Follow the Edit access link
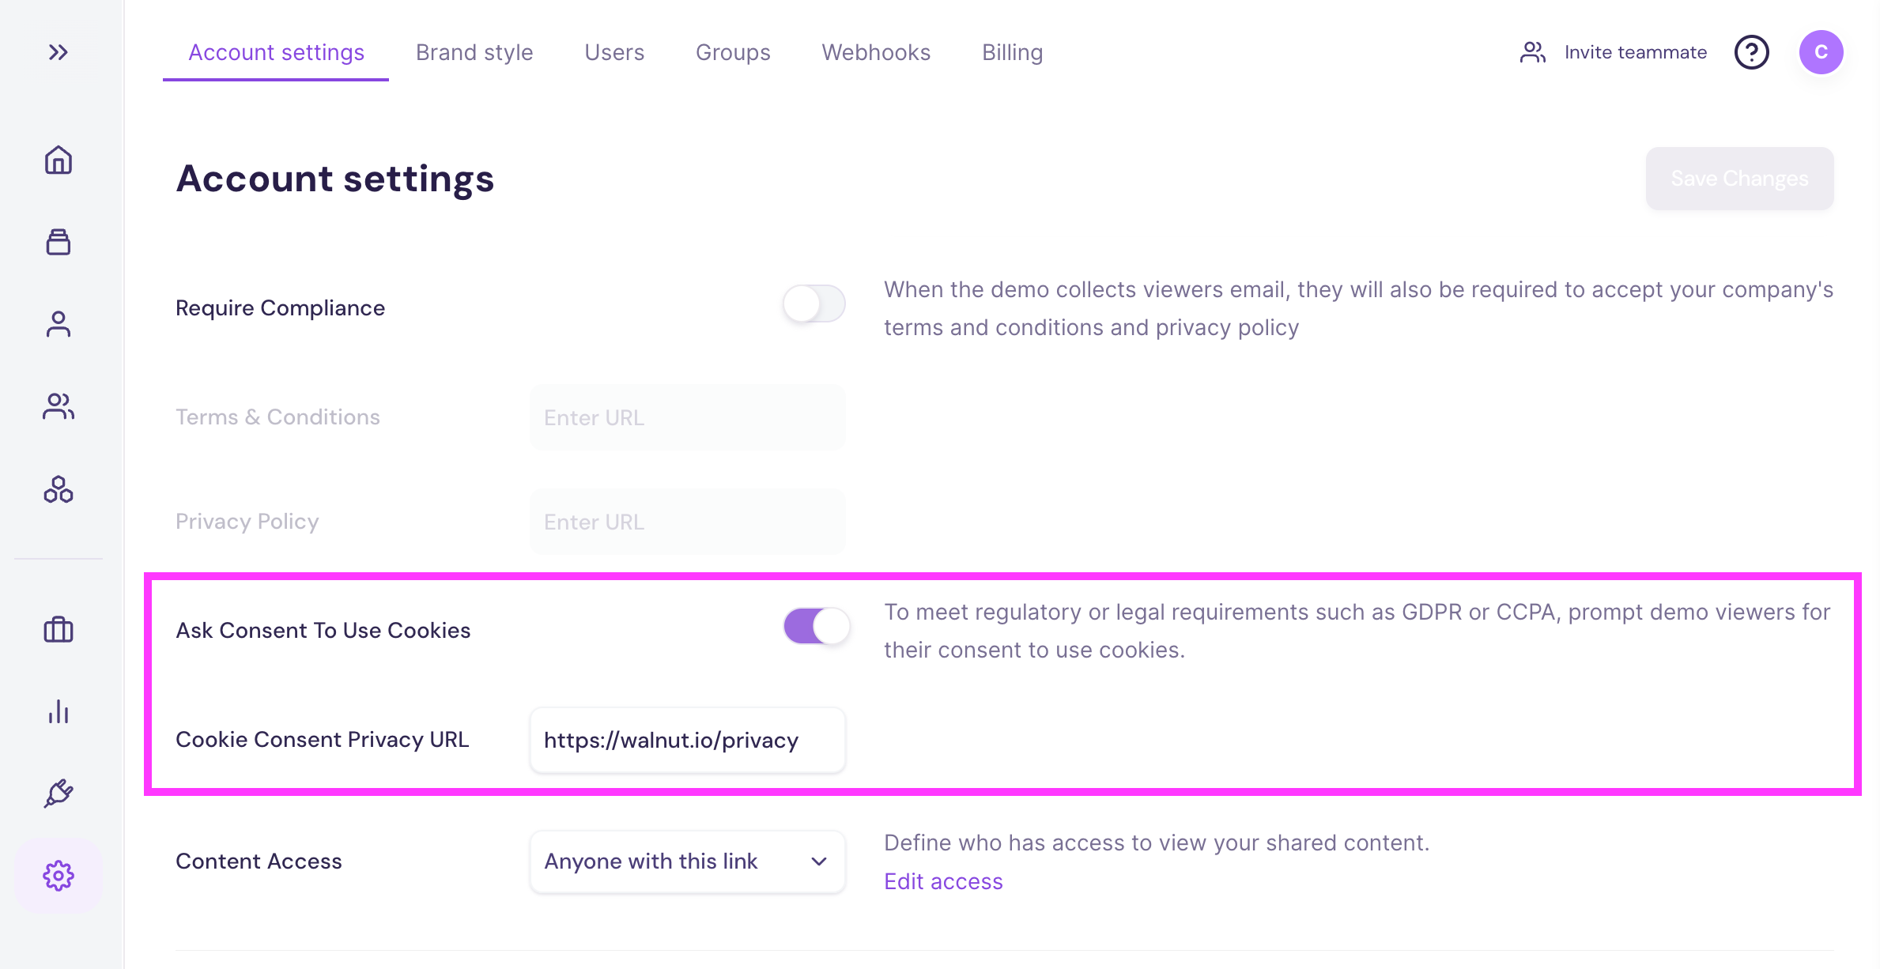 coord(943,881)
